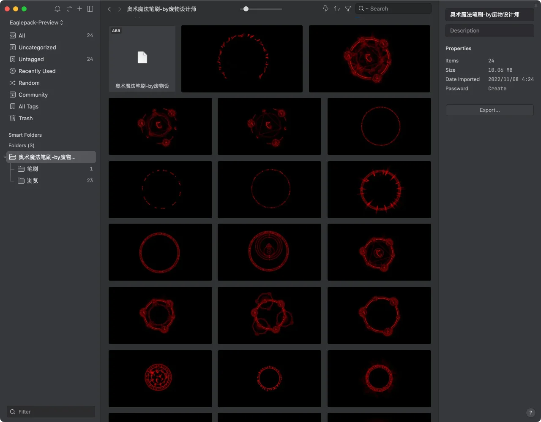
Task: Select the concentric circles thumbnail
Action: click(269, 252)
